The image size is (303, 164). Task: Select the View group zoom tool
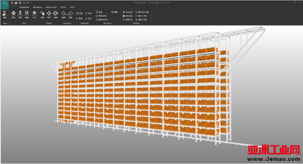[x=20, y=15]
